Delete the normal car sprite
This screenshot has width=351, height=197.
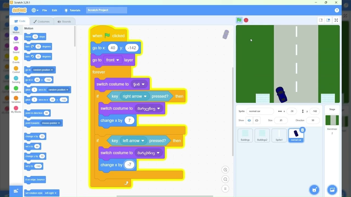(302, 130)
